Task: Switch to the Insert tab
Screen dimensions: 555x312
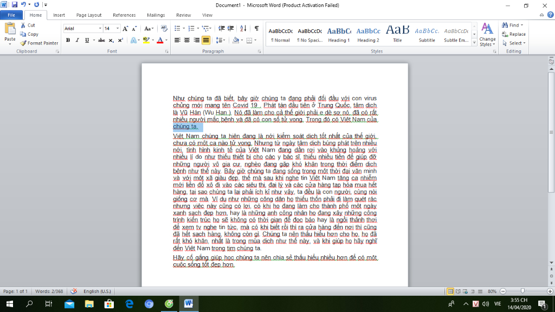Action: pyautogui.click(x=59, y=15)
